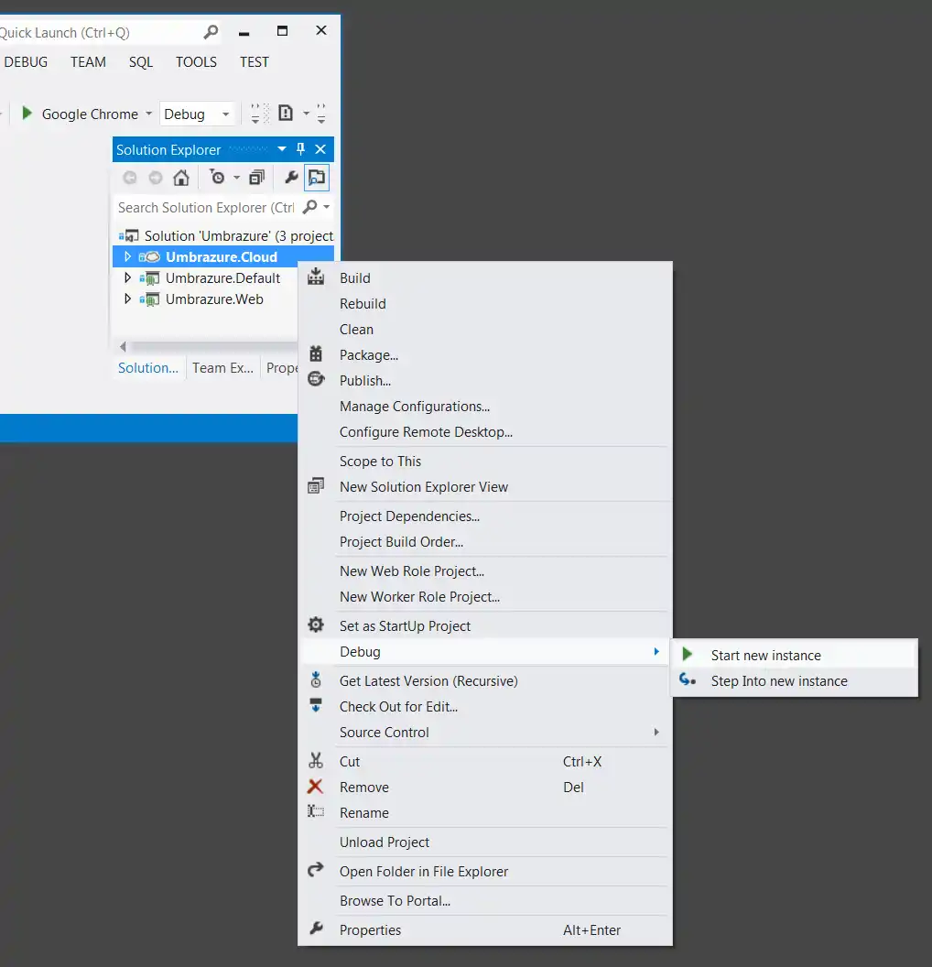
Task: Choose Clean from context menu
Action: pos(484,330)
